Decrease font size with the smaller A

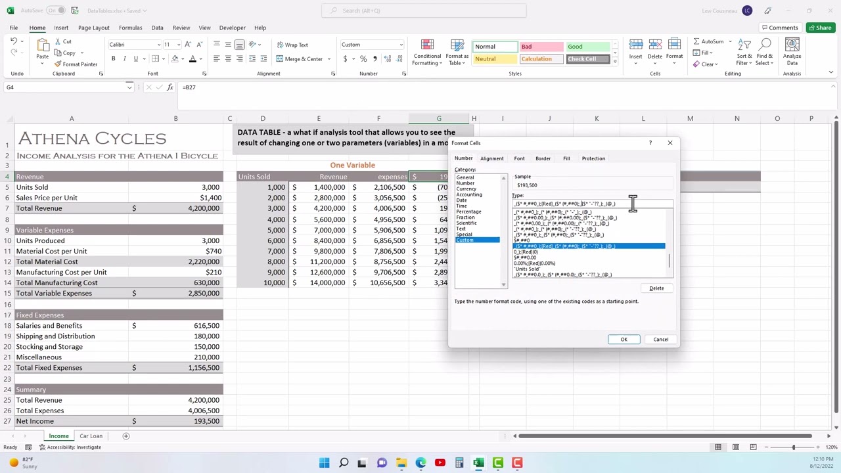pos(199,44)
